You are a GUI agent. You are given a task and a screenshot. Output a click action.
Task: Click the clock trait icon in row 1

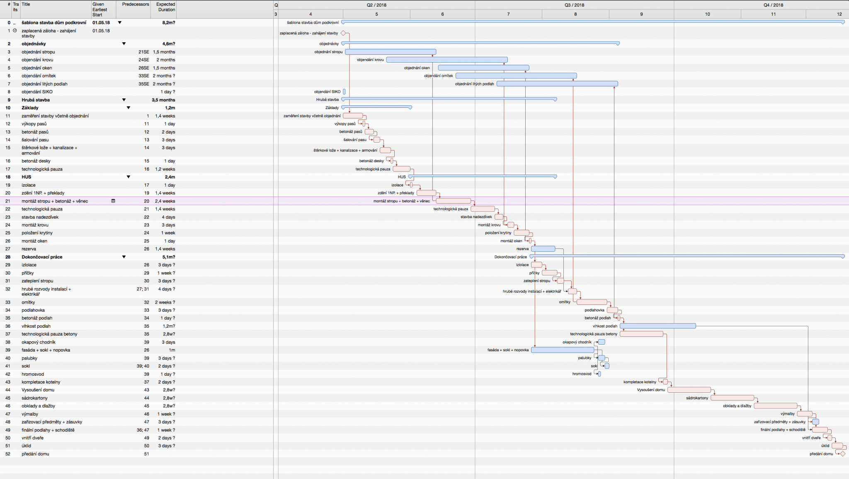coord(15,31)
